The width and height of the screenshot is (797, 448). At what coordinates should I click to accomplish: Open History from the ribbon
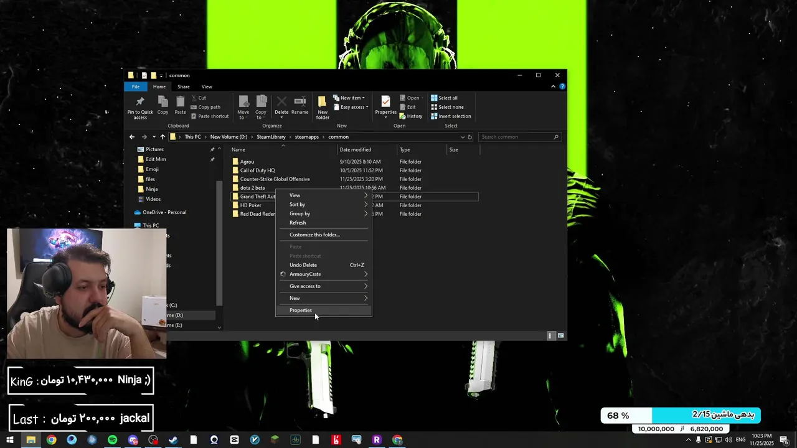click(411, 116)
